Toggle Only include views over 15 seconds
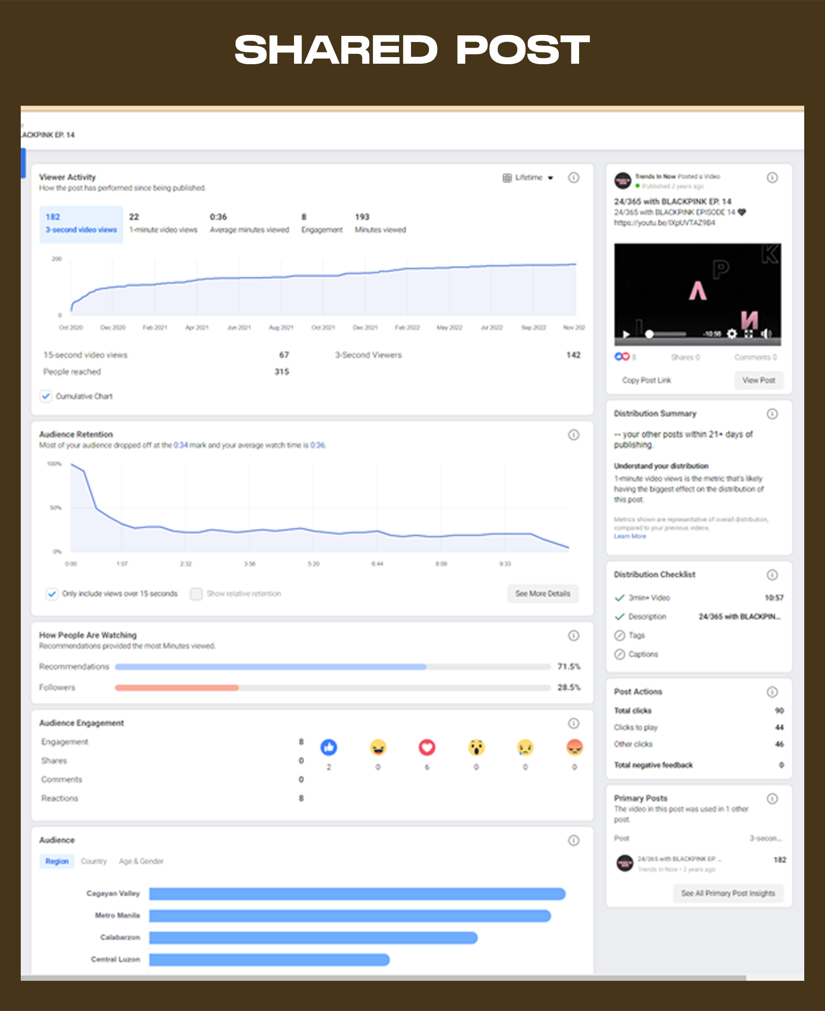825x1011 pixels. [x=52, y=594]
